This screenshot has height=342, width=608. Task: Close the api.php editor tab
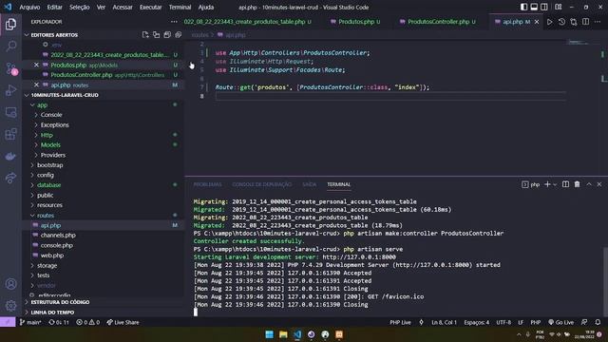click(x=537, y=22)
